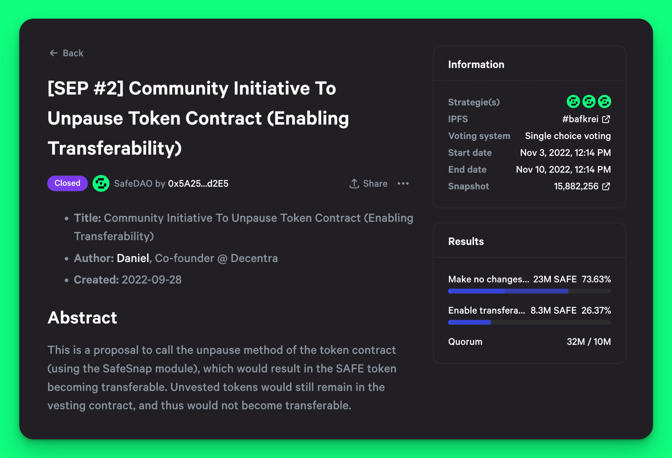
Task: Click the 'Enable transfera...' progress bar
Action: point(529,322)
